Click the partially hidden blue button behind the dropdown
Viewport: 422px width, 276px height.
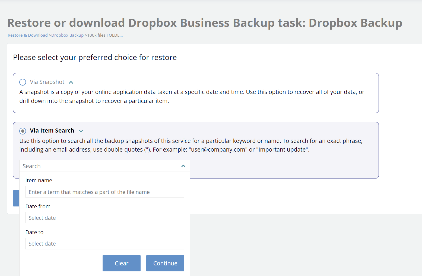pos(16,198)
